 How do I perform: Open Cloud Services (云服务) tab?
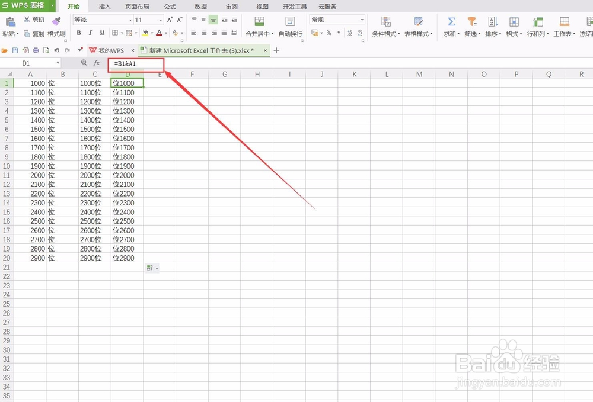[327, 7]
